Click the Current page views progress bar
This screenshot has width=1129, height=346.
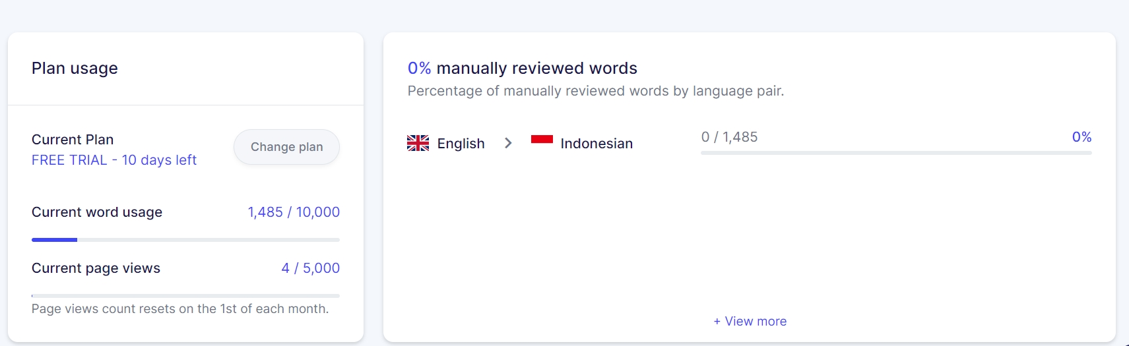tap(185, 296)
